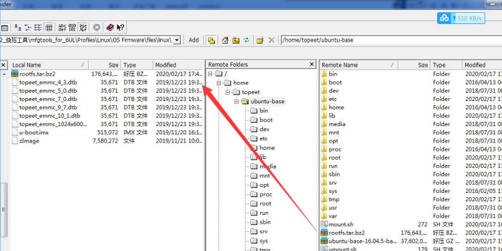This screenshot has width=502, height=251.
Task: Select etc folder in Remote Folders tree
Action: [x=263, y=138]
